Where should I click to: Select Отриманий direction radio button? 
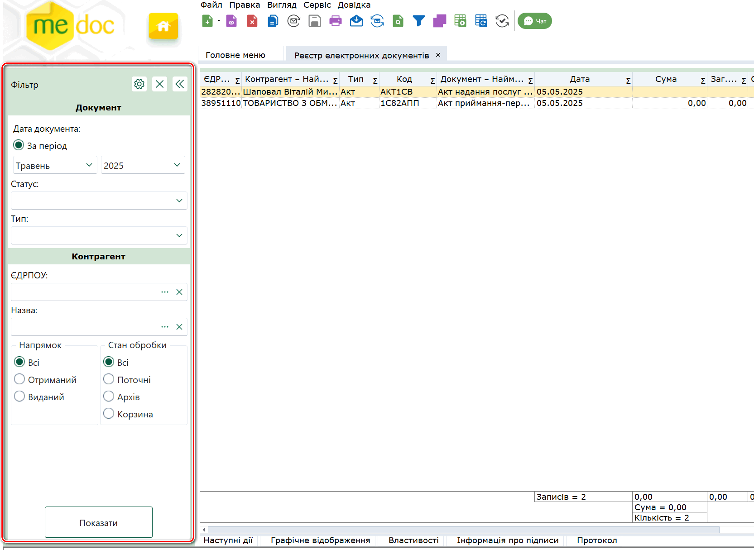(19, 379)
